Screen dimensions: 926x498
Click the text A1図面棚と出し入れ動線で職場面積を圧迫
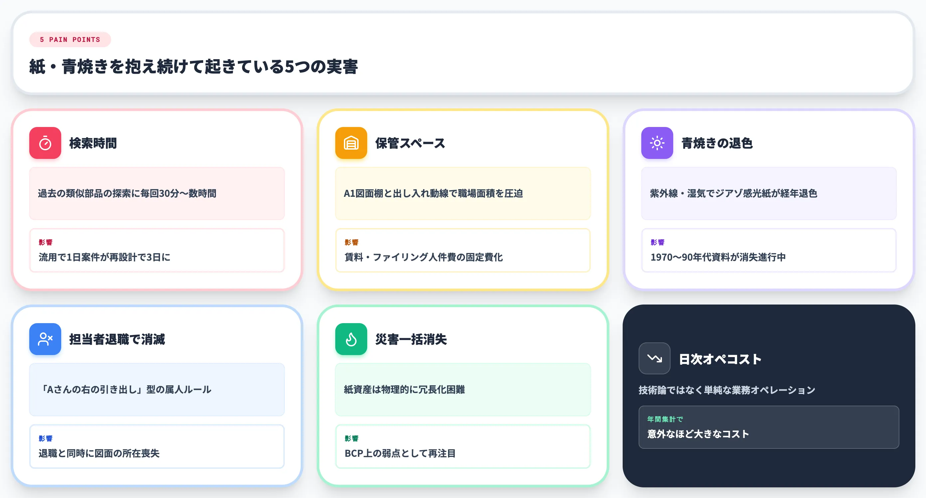[433, 193]
